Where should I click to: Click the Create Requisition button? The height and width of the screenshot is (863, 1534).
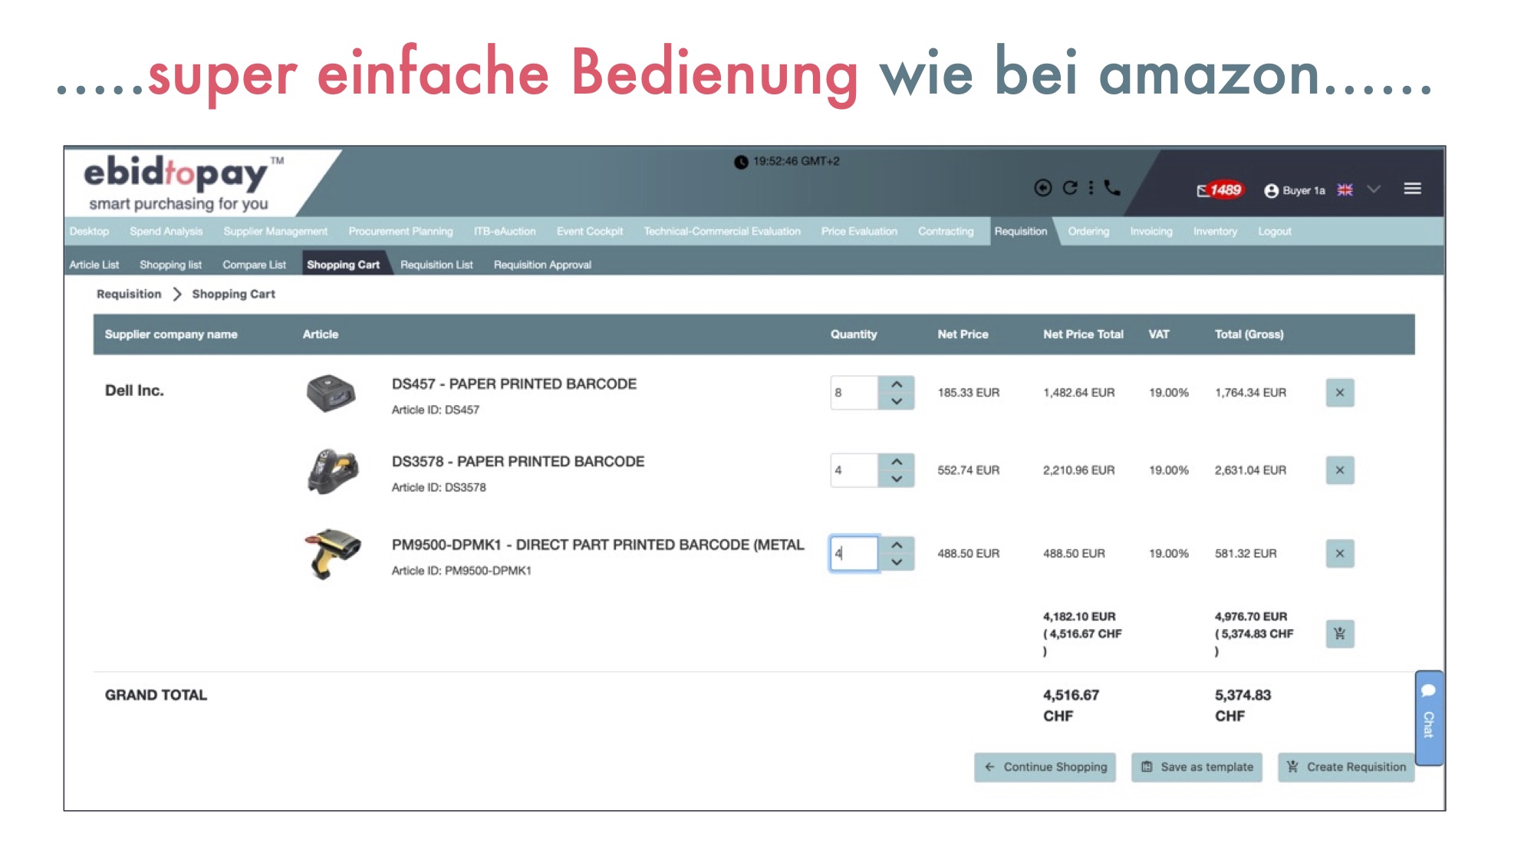click(x=1346, y=766)
